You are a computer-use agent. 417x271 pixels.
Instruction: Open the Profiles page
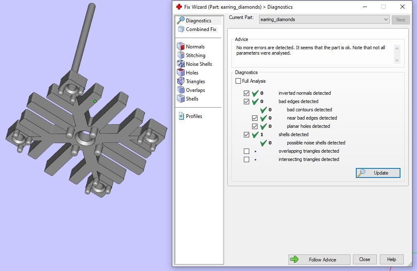click(194, 116)
